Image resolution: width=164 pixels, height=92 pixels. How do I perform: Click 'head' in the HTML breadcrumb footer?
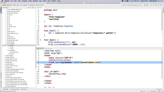[49, 87]
